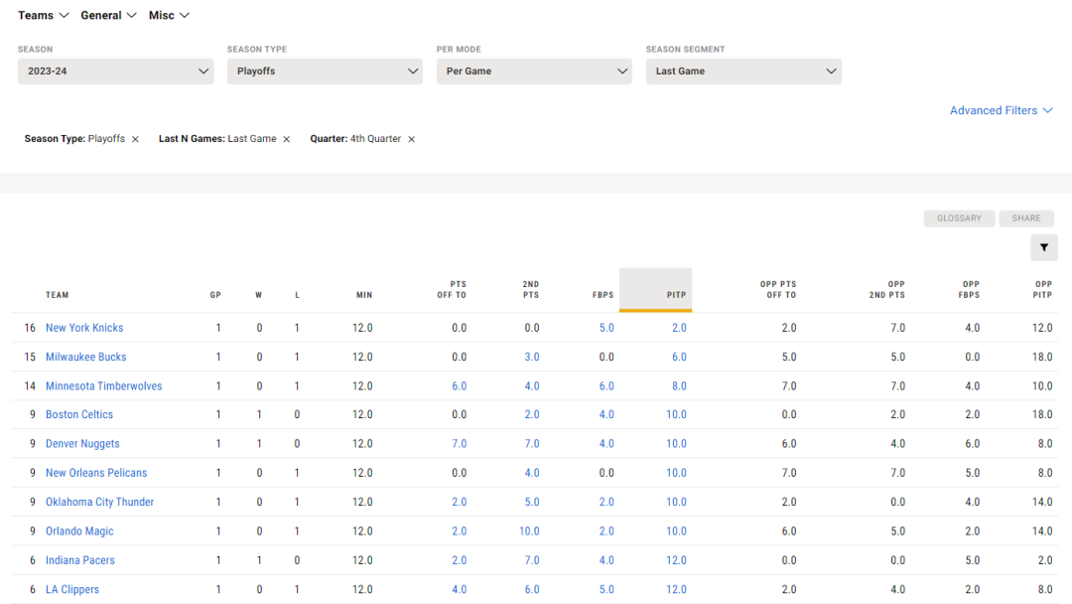
Task: Sort by the TEAM column header
Action: tap(58, 295)
